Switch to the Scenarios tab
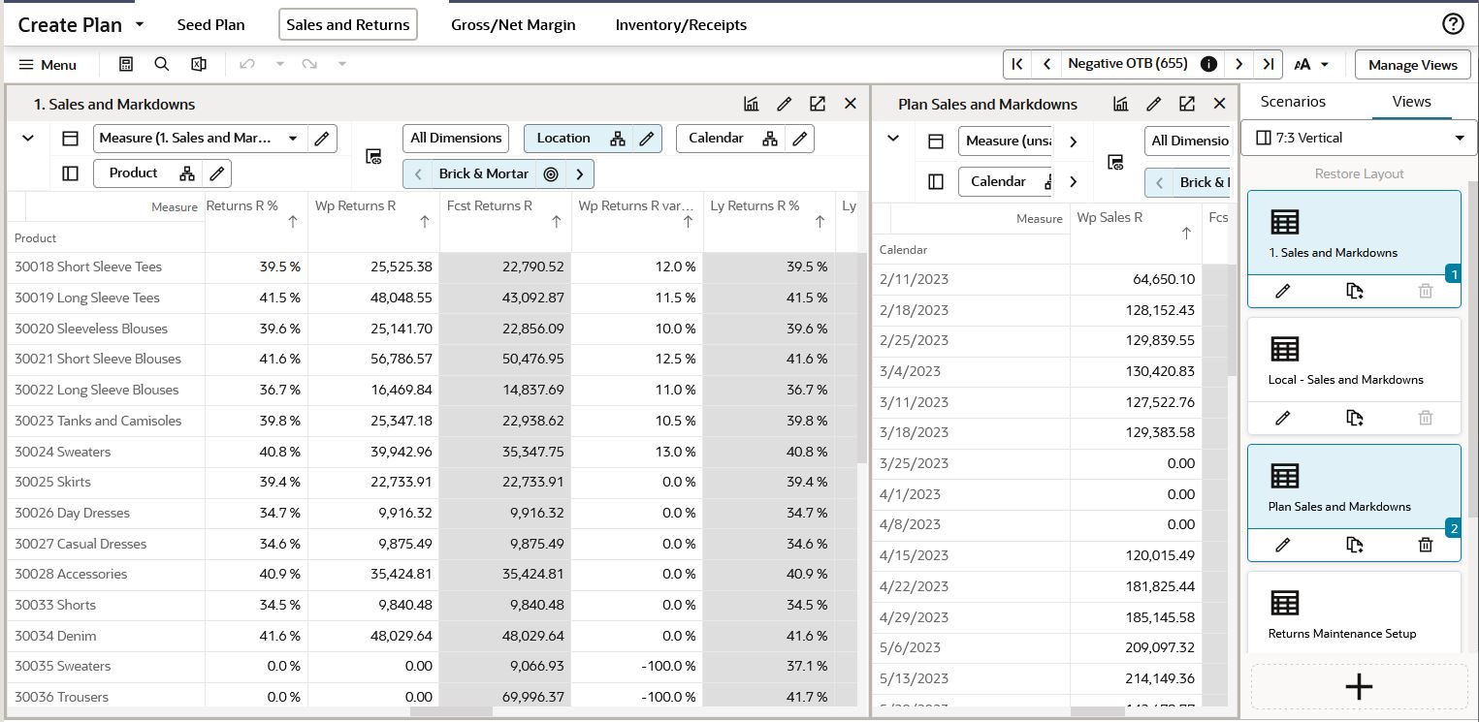The image size is (1479, 722). coord(1293,101)
